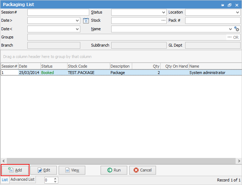Click the Package description cell
This screenshot has width=242, height=185.
coord(121,73)
